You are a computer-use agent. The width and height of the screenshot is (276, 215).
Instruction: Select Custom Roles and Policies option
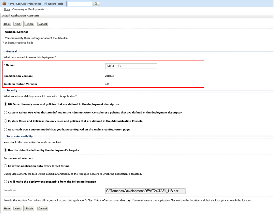coord(6,121)
